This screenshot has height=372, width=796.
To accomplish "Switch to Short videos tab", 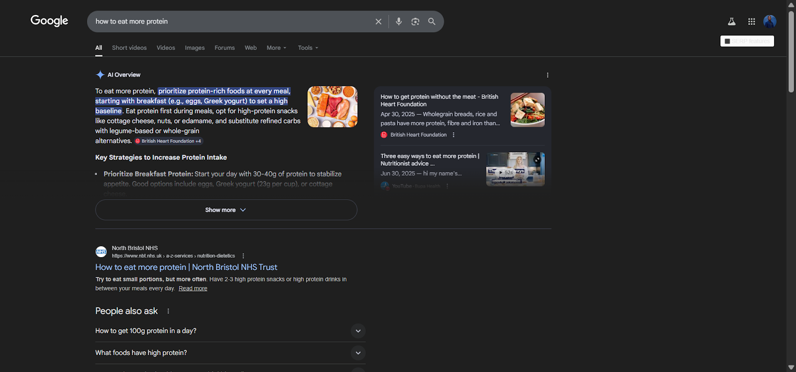I will point(129,48).
